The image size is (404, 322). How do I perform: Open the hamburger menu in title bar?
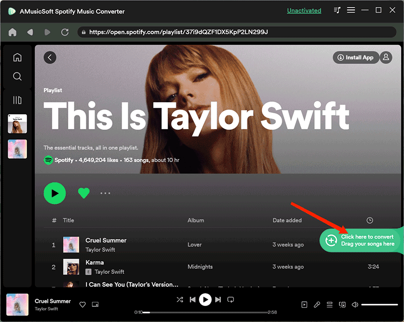pos(351,10)
